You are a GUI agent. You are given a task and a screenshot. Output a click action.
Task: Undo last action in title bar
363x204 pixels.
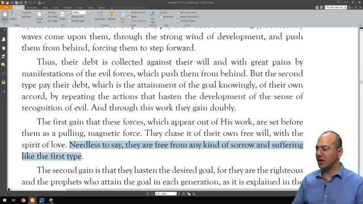(30, 2)
